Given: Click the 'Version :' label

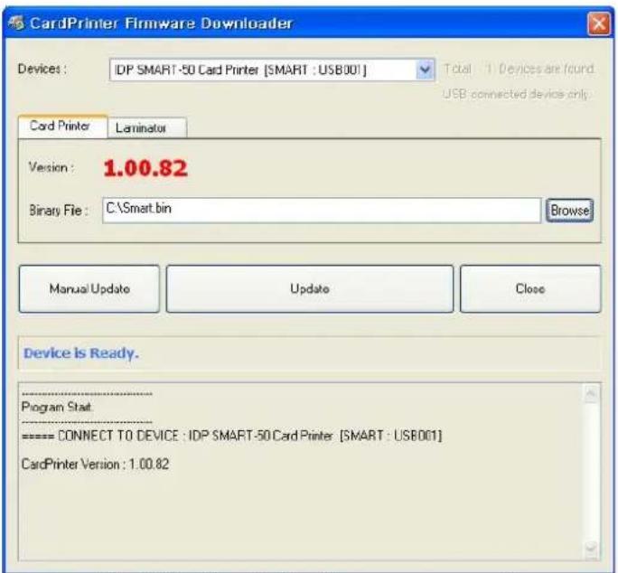Looking at the screenshot, I should (51, 167).
